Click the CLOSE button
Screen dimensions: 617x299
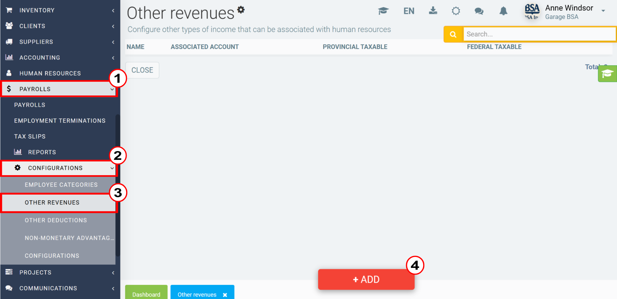click(142, 70)
